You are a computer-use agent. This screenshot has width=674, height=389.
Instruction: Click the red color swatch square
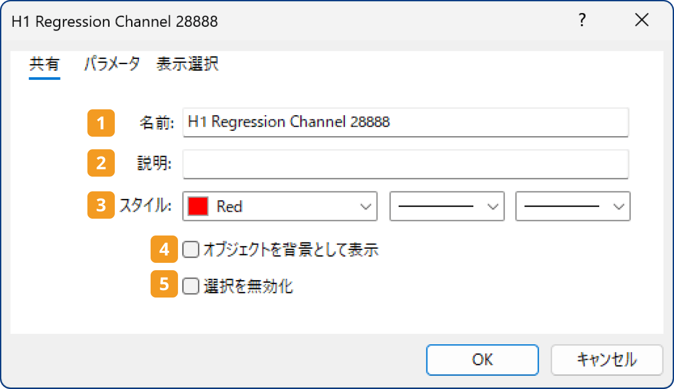tap(198, 206)
